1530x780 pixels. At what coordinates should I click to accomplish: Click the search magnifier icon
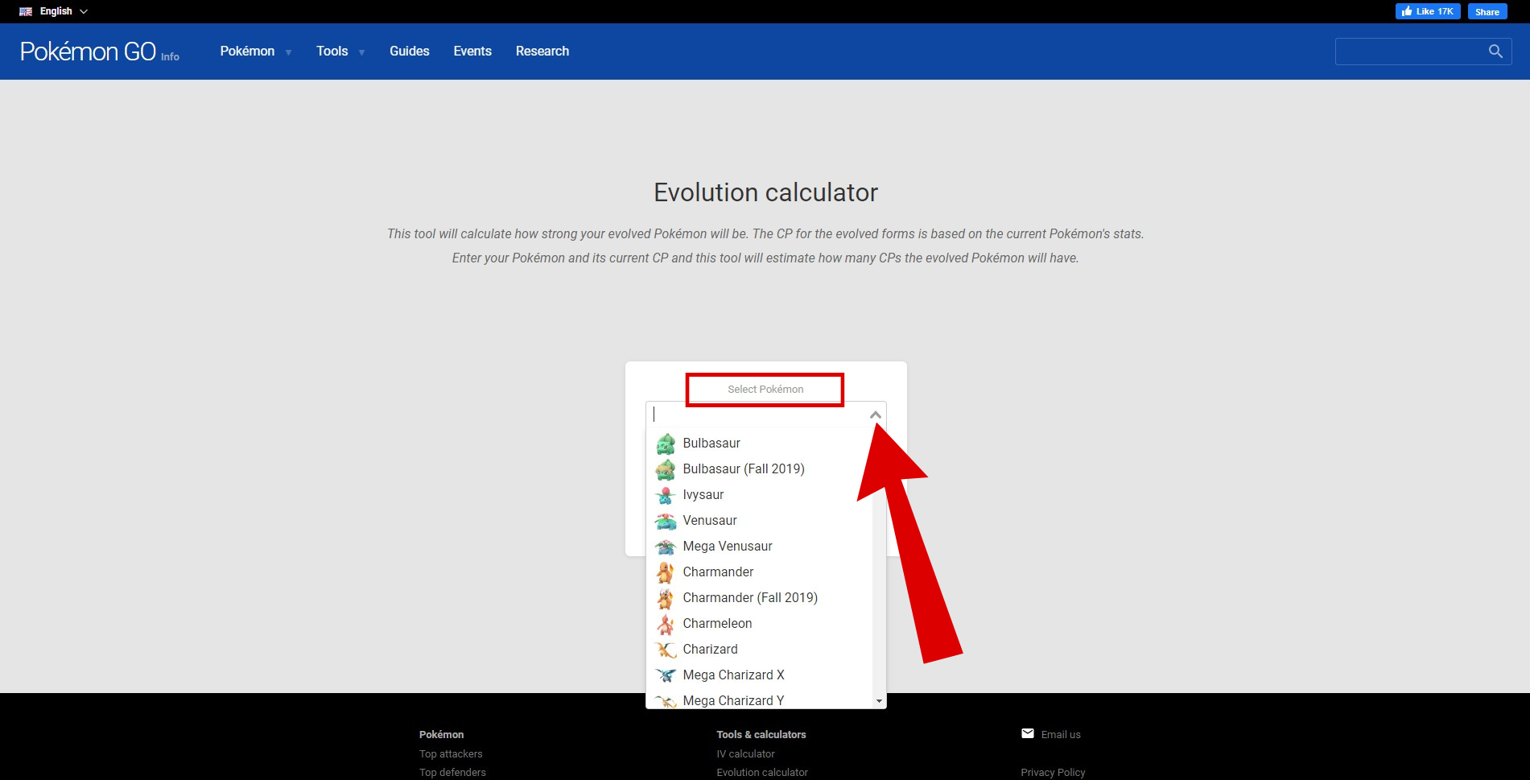[1495, 52]
